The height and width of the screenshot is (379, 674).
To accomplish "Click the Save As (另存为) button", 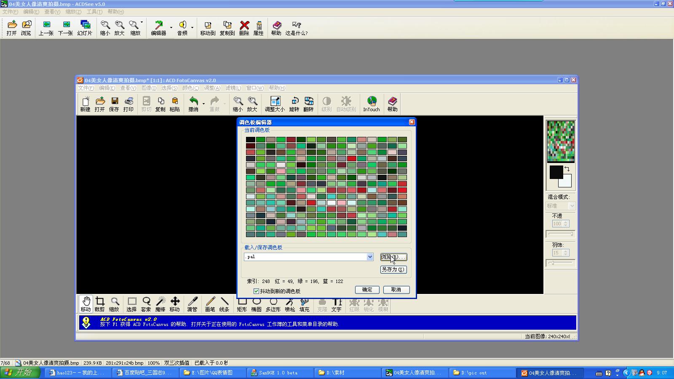I will [x=393, y=270].
